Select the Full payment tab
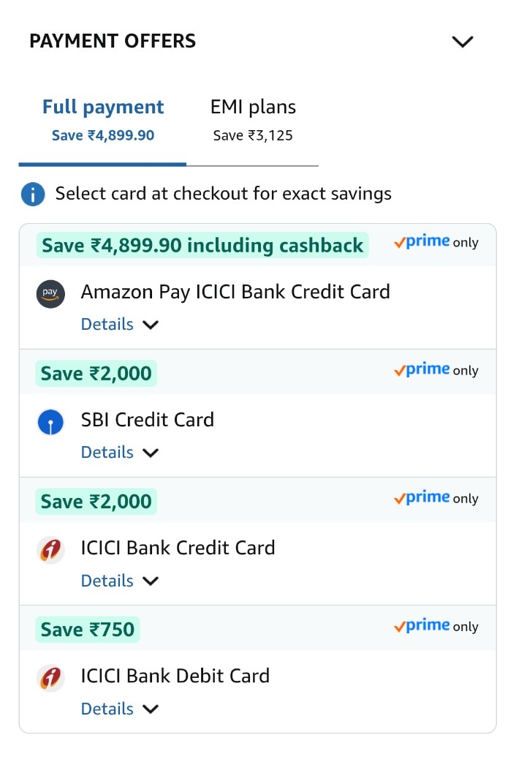This screenshot has height=765, width=516. point(103,118)
